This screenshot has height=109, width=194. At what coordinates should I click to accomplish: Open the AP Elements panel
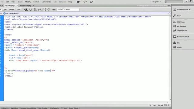pyautogui.click(x=179, y=26)
